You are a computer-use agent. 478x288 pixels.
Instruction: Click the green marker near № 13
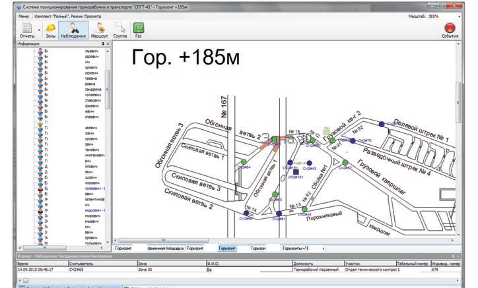tap(304, 209)
